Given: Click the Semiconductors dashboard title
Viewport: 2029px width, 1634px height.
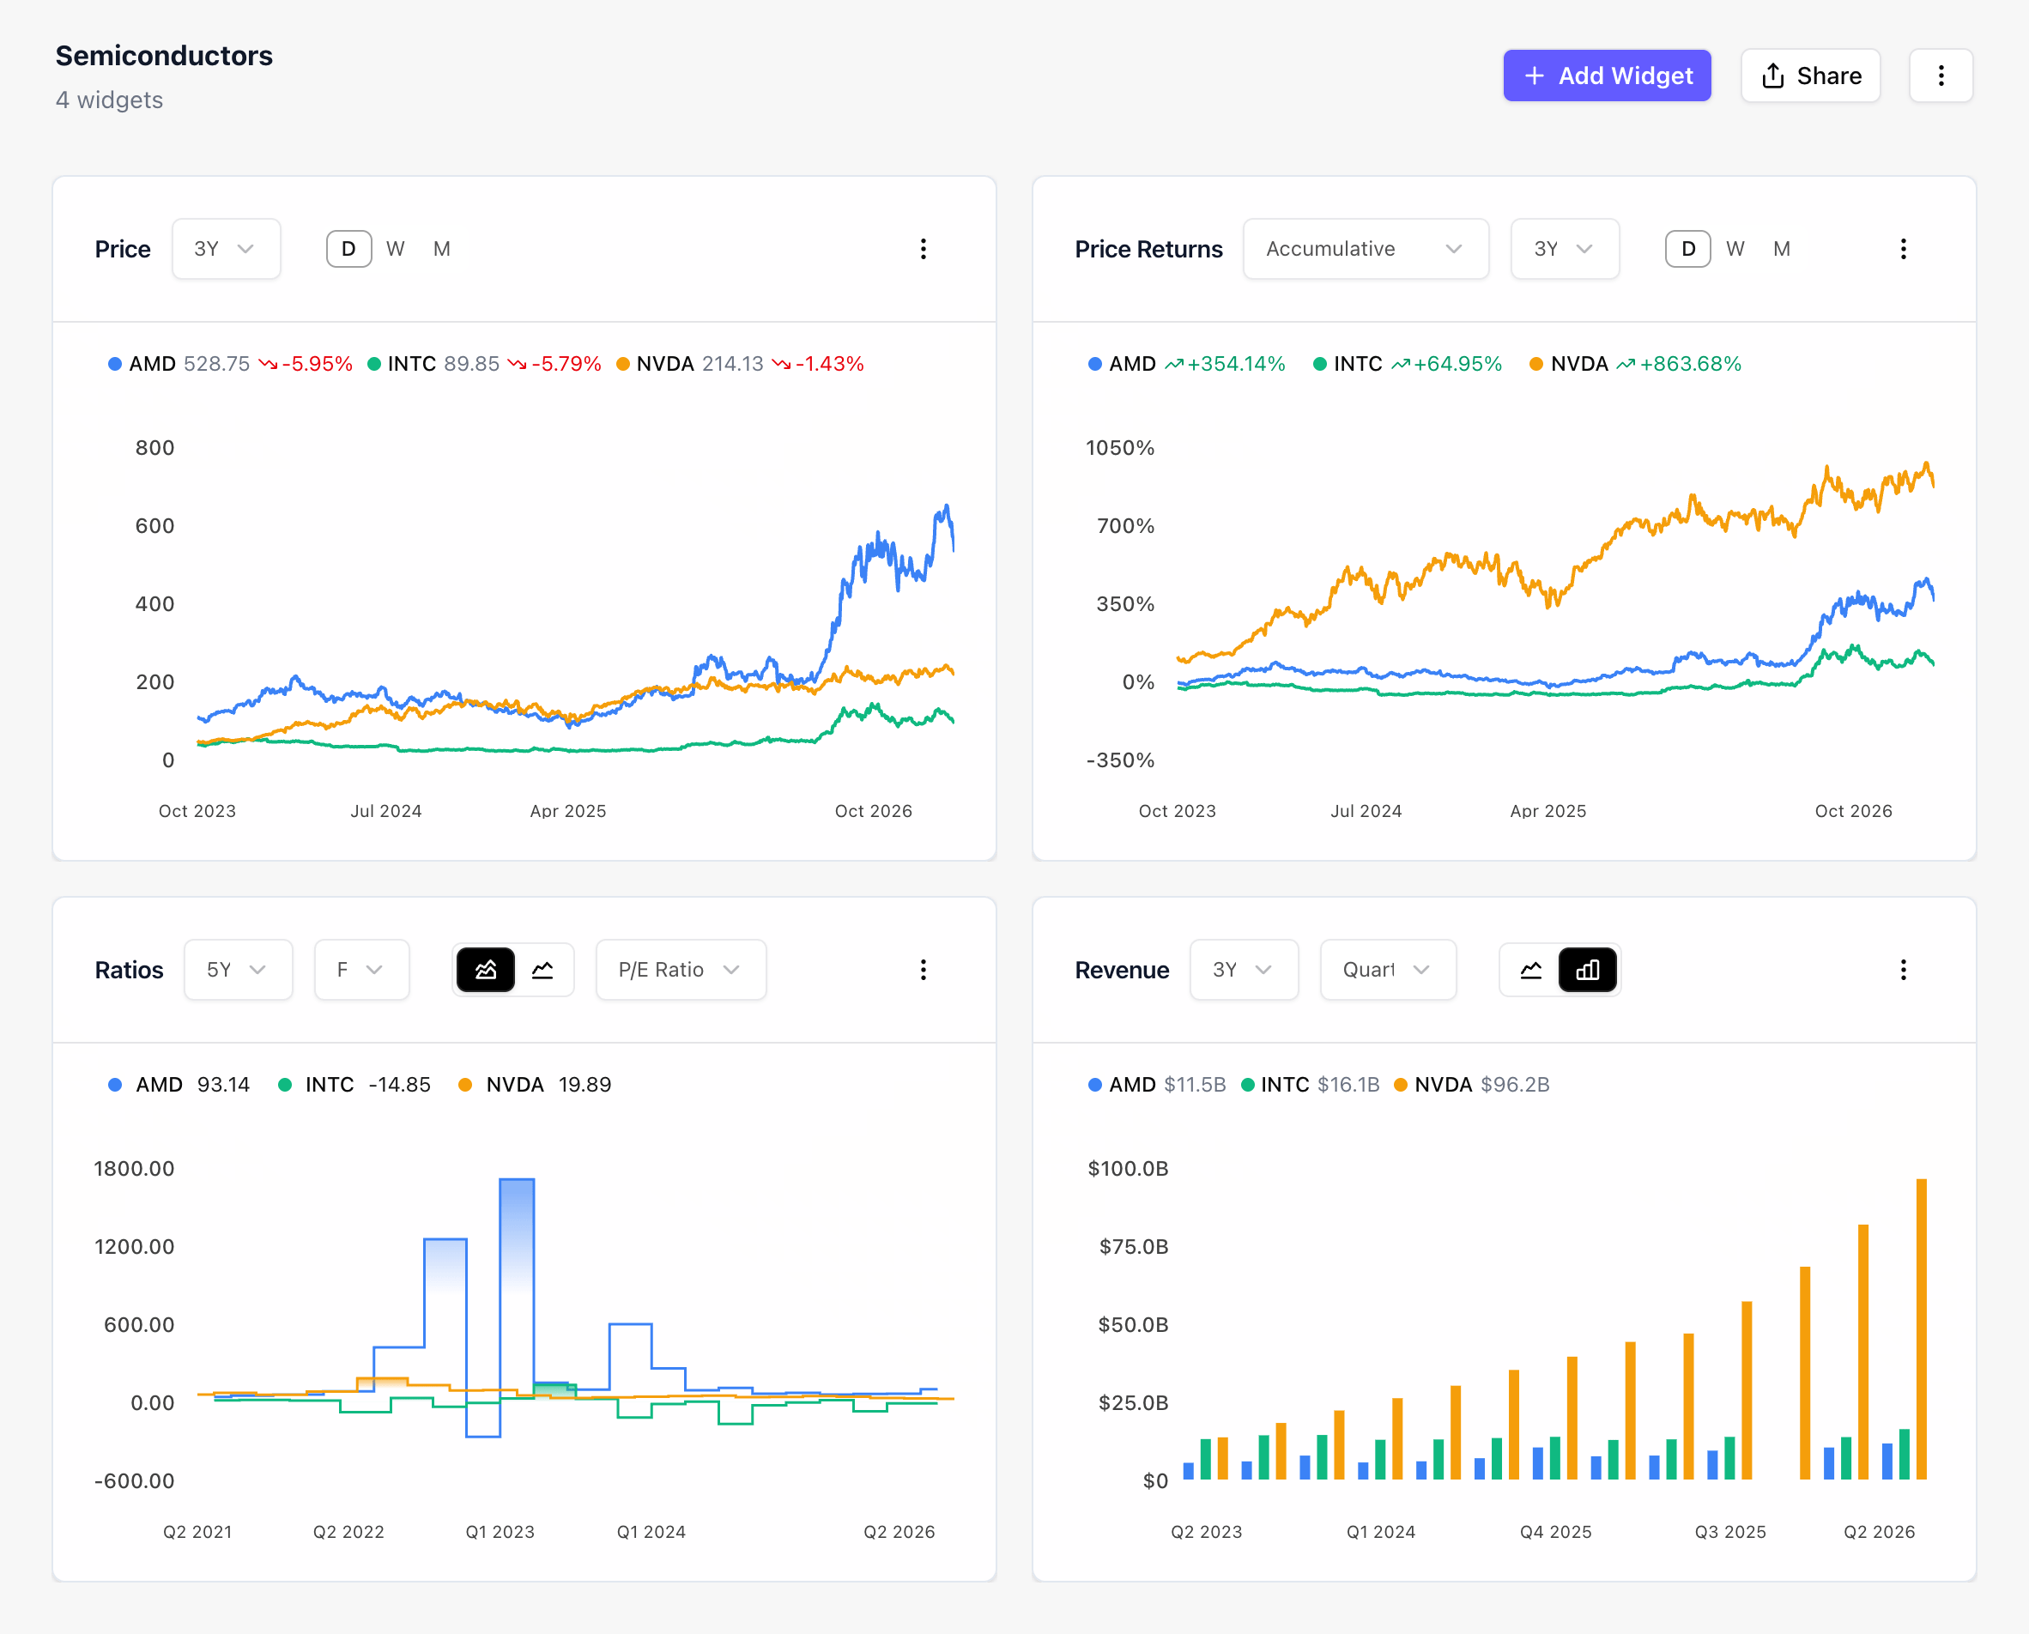Looking at the screenshot, I should point(164,56).
